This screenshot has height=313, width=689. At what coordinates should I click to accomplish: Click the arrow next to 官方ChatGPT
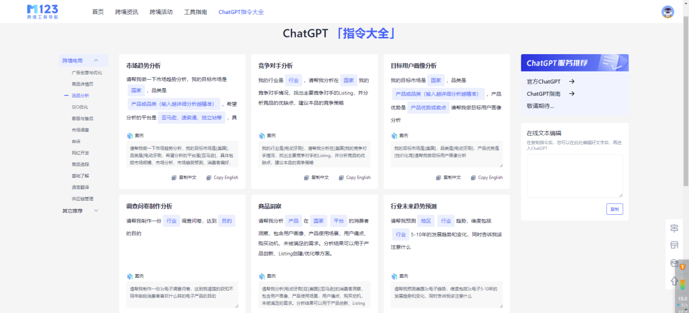tap(572, 82)
